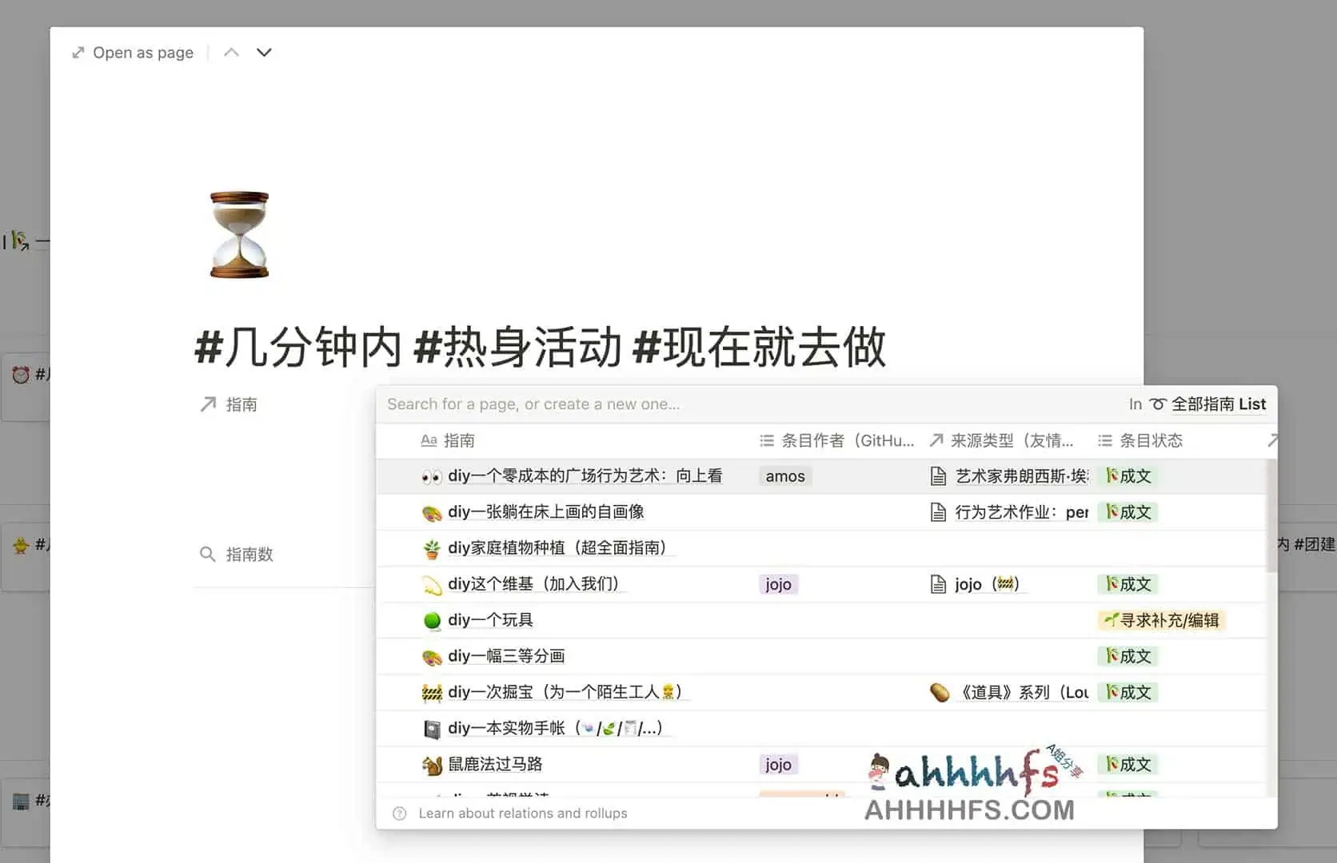Viewport: 1337px width, 863px height.
Task: Click the downward chevron near Open as page
Action: coord(264,53)
